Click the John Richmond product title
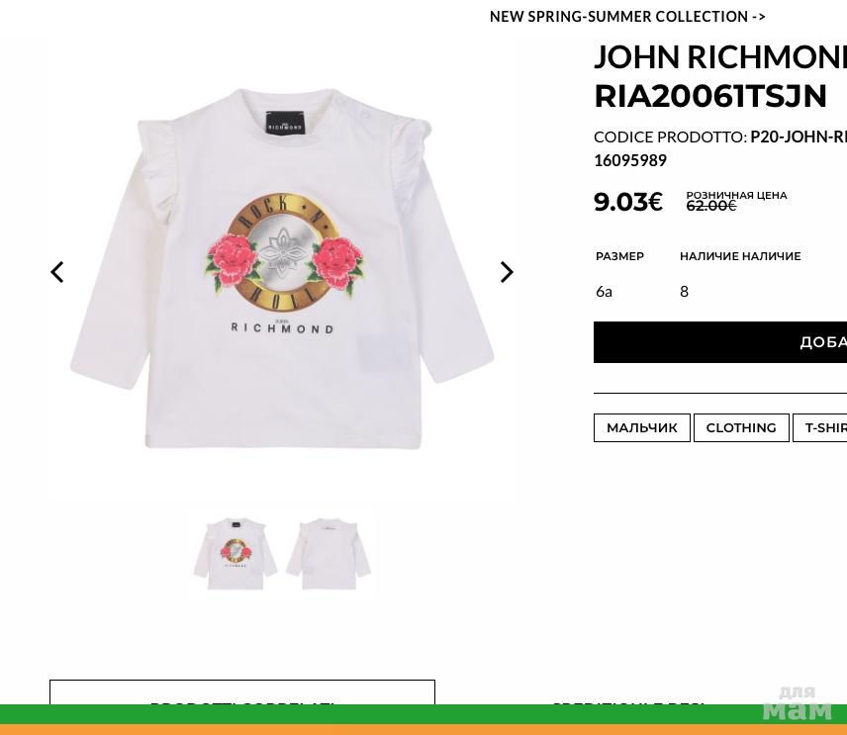Viewport: 847px width, 735px height. tap(720, 76)
